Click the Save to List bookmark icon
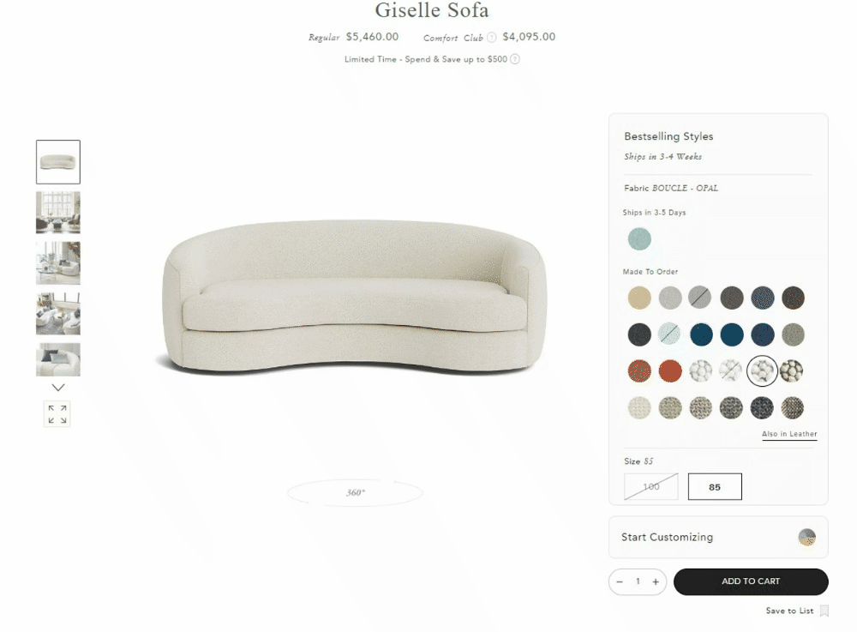This screenshot has height=632, width=857. pos(824,611)
